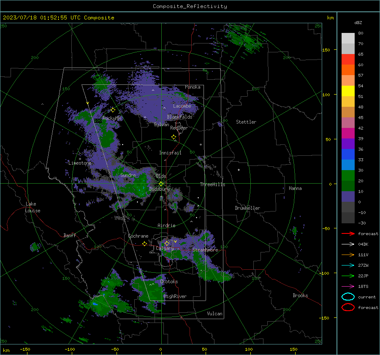Click the RockyMH label
The height and width of the screenshot is (355, 380).
(x=111, y=118)
